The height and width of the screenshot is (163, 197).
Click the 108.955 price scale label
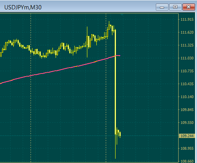187,149
